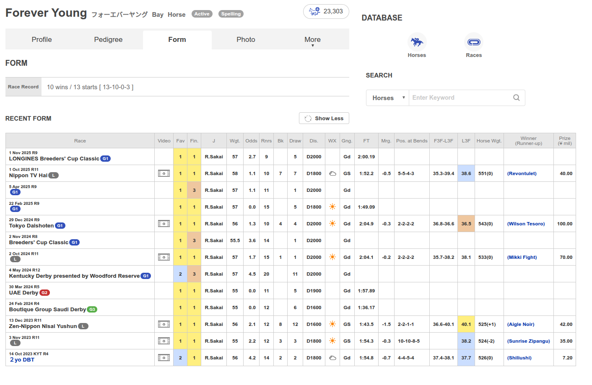Click the G3 badge beside Saudi Derby
This screenshot has height=385, width=592.
[x=92, y=310]
